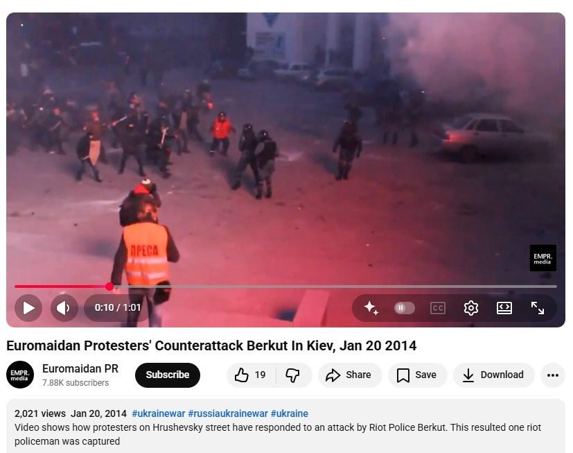
Task: Seek to the middle of progress bar
Action: pyautogui.click(x=285, y=287)
